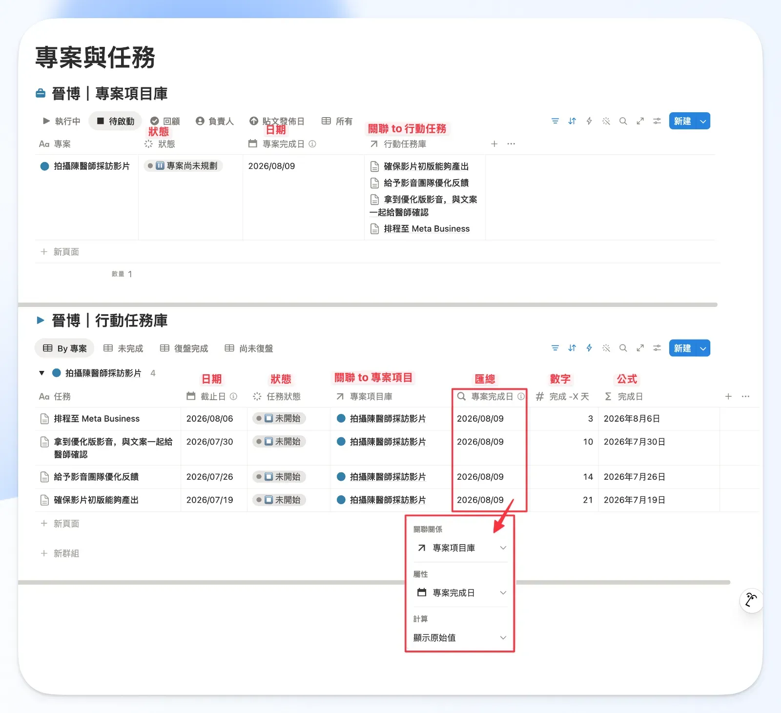
Task: Open more column options in 專案項目庫
Action: (x=511, y=144)
